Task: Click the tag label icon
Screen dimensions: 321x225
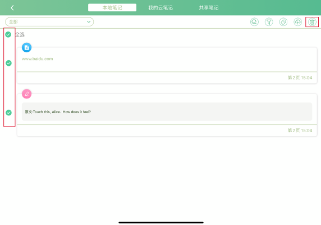Action: point(283,22)
